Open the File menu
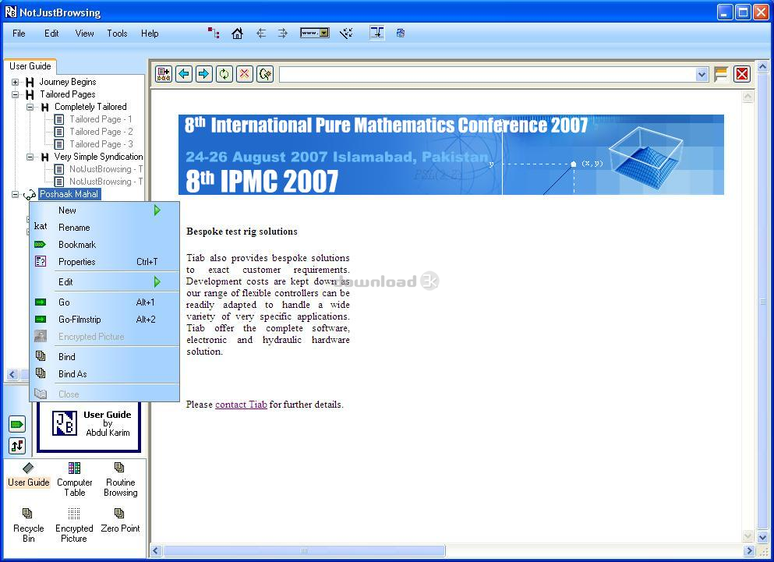 (x=19, y=33)
